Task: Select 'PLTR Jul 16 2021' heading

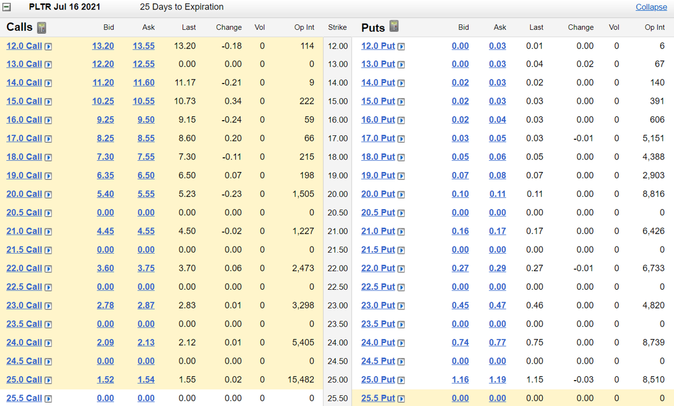Action: point(64,7)
